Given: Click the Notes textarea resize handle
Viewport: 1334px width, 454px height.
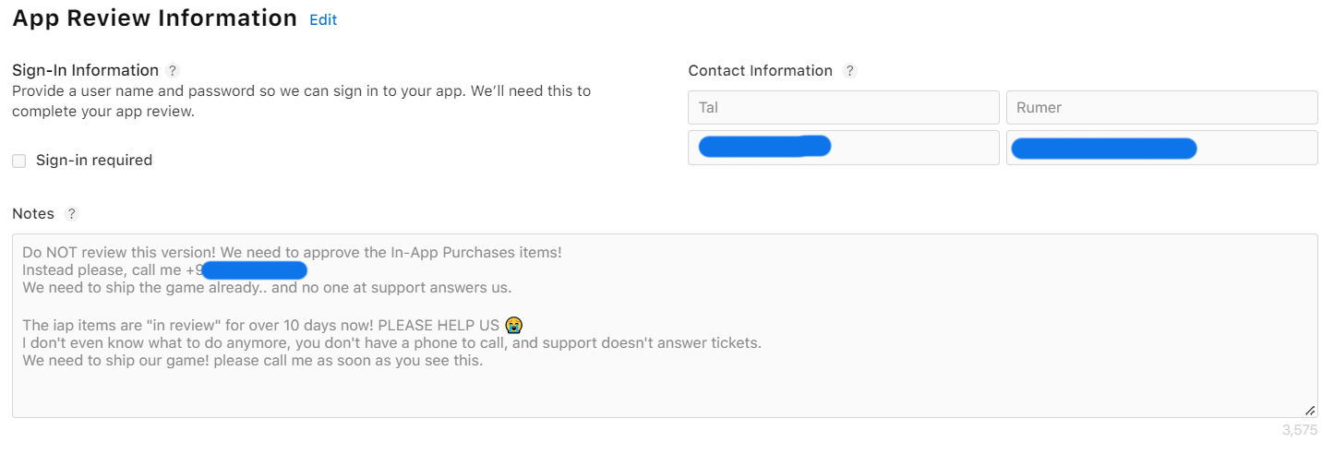Looking at the screenshot, I should (1309, 410).
